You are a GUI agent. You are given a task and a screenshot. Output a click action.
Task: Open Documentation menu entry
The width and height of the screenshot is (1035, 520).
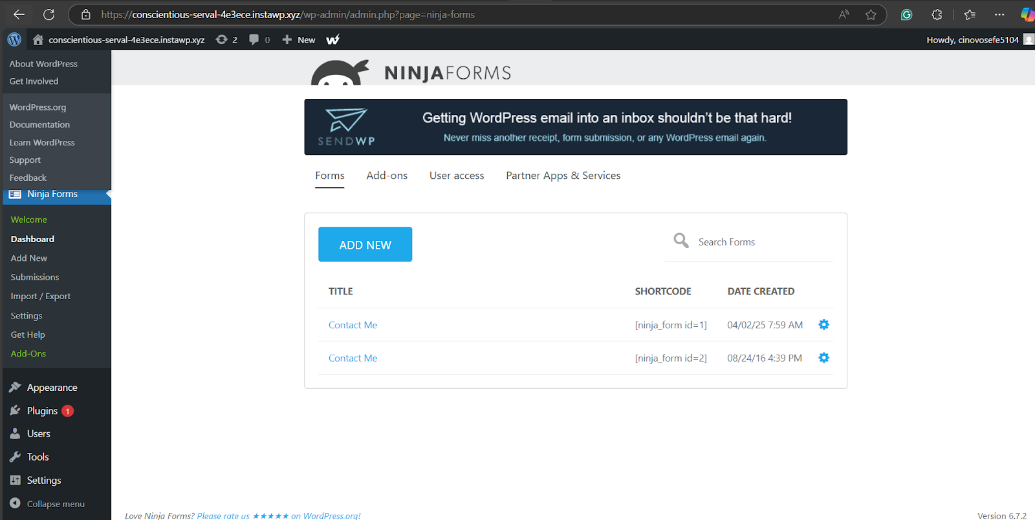pyautogui.click(x=39, y=125)
